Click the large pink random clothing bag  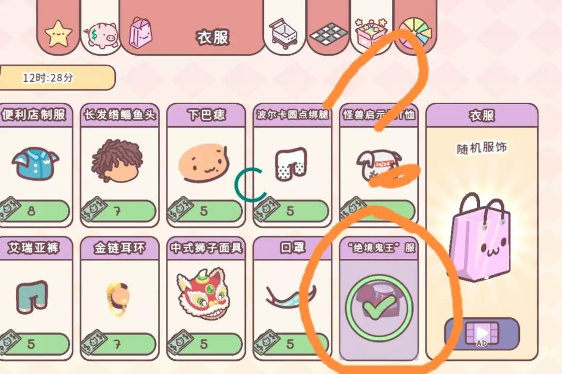[480, 237]
